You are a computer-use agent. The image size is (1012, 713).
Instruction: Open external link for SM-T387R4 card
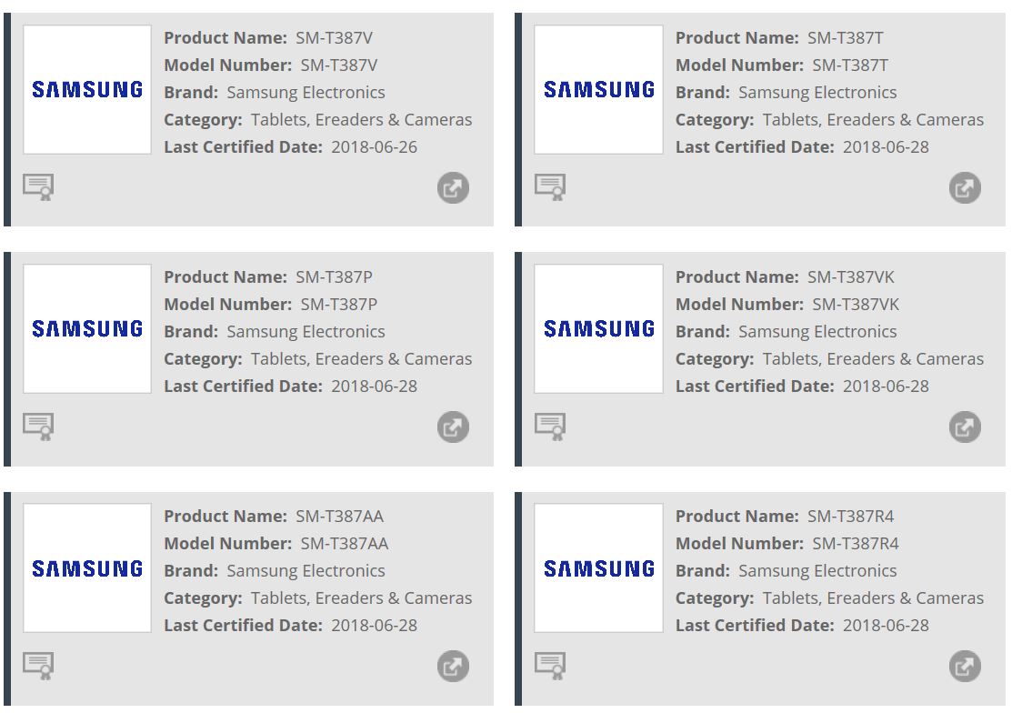(965, 667)
